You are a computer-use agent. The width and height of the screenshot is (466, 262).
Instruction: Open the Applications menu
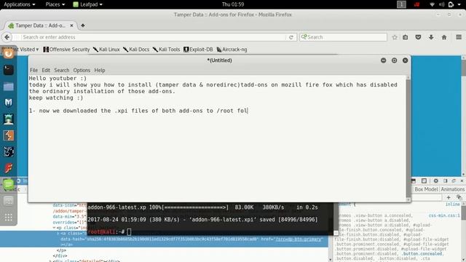[x=20, y=4]
